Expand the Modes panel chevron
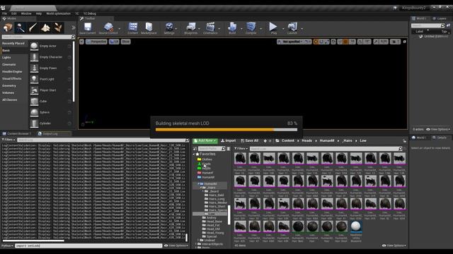This screenshot has width=453, height=254. pos(73,28)
